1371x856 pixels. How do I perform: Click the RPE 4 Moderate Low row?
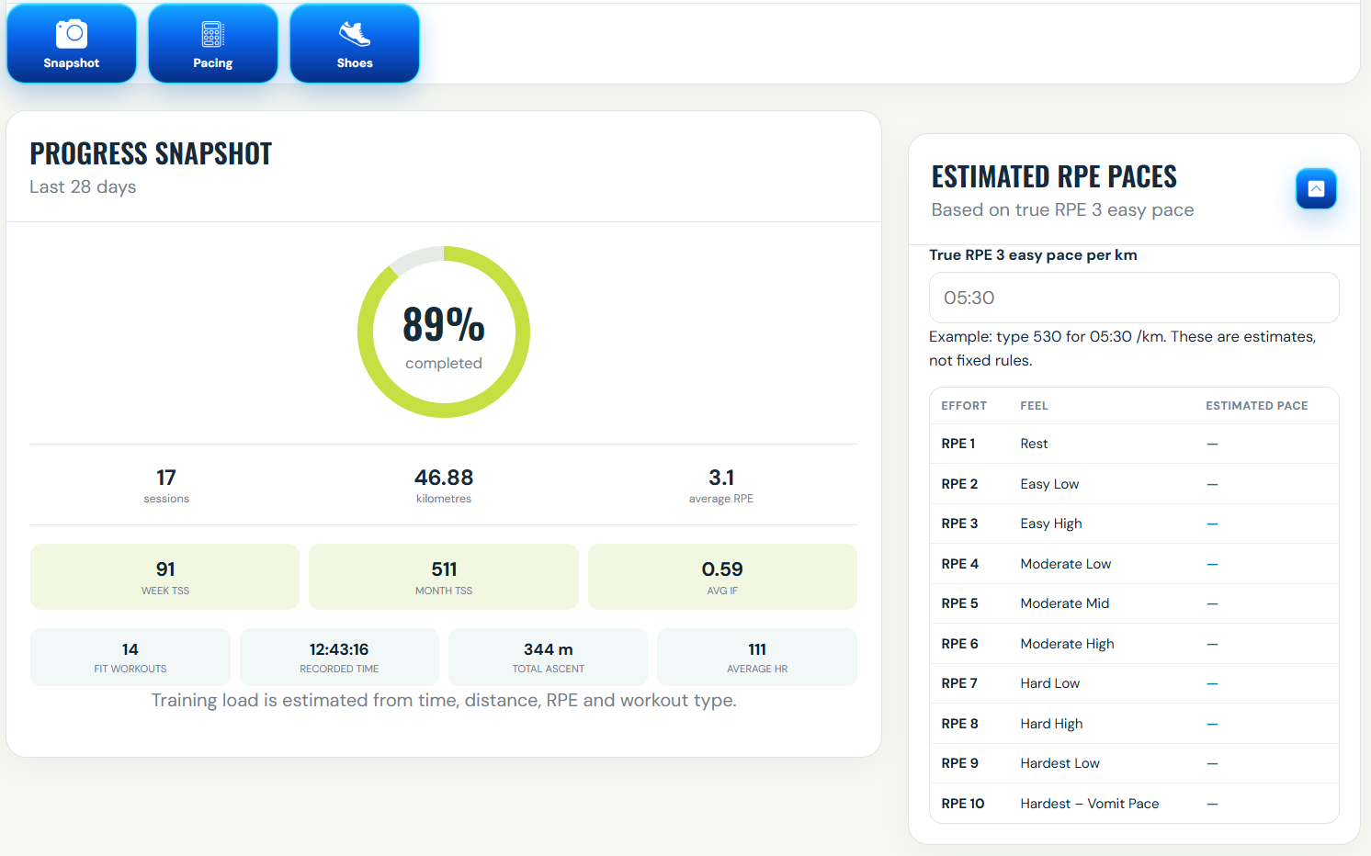1134,564
